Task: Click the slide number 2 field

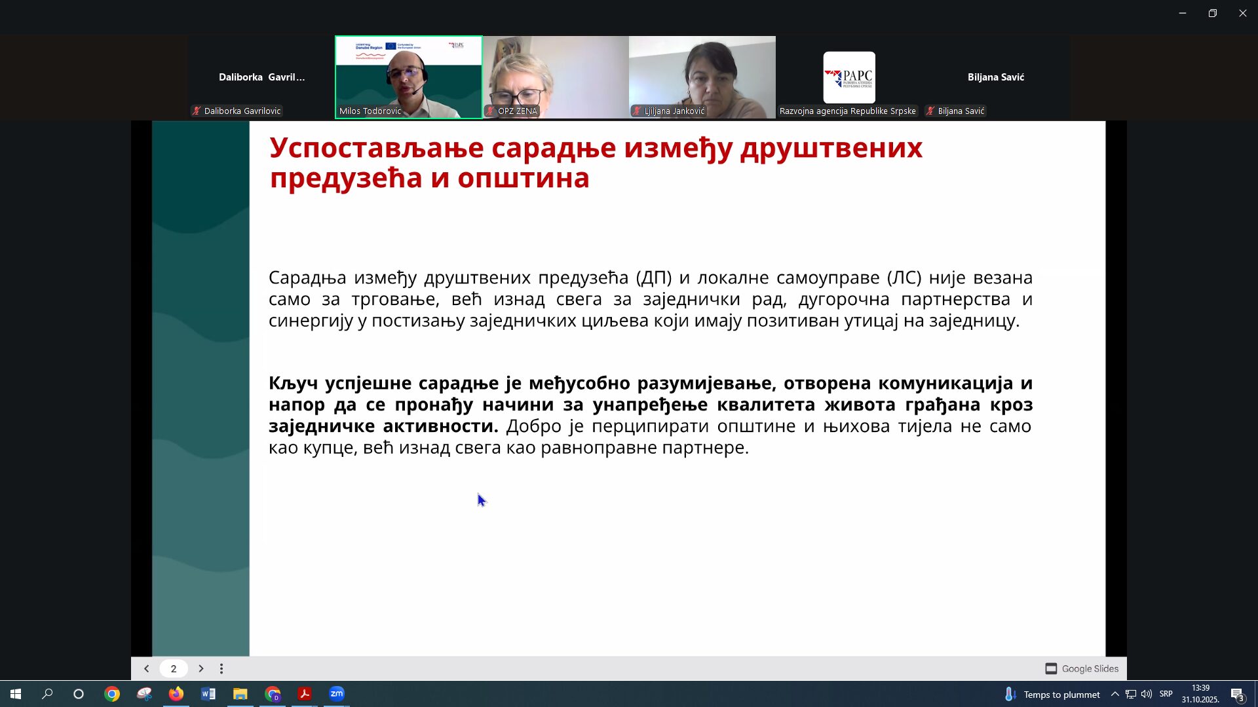Action: coord(174,668)
